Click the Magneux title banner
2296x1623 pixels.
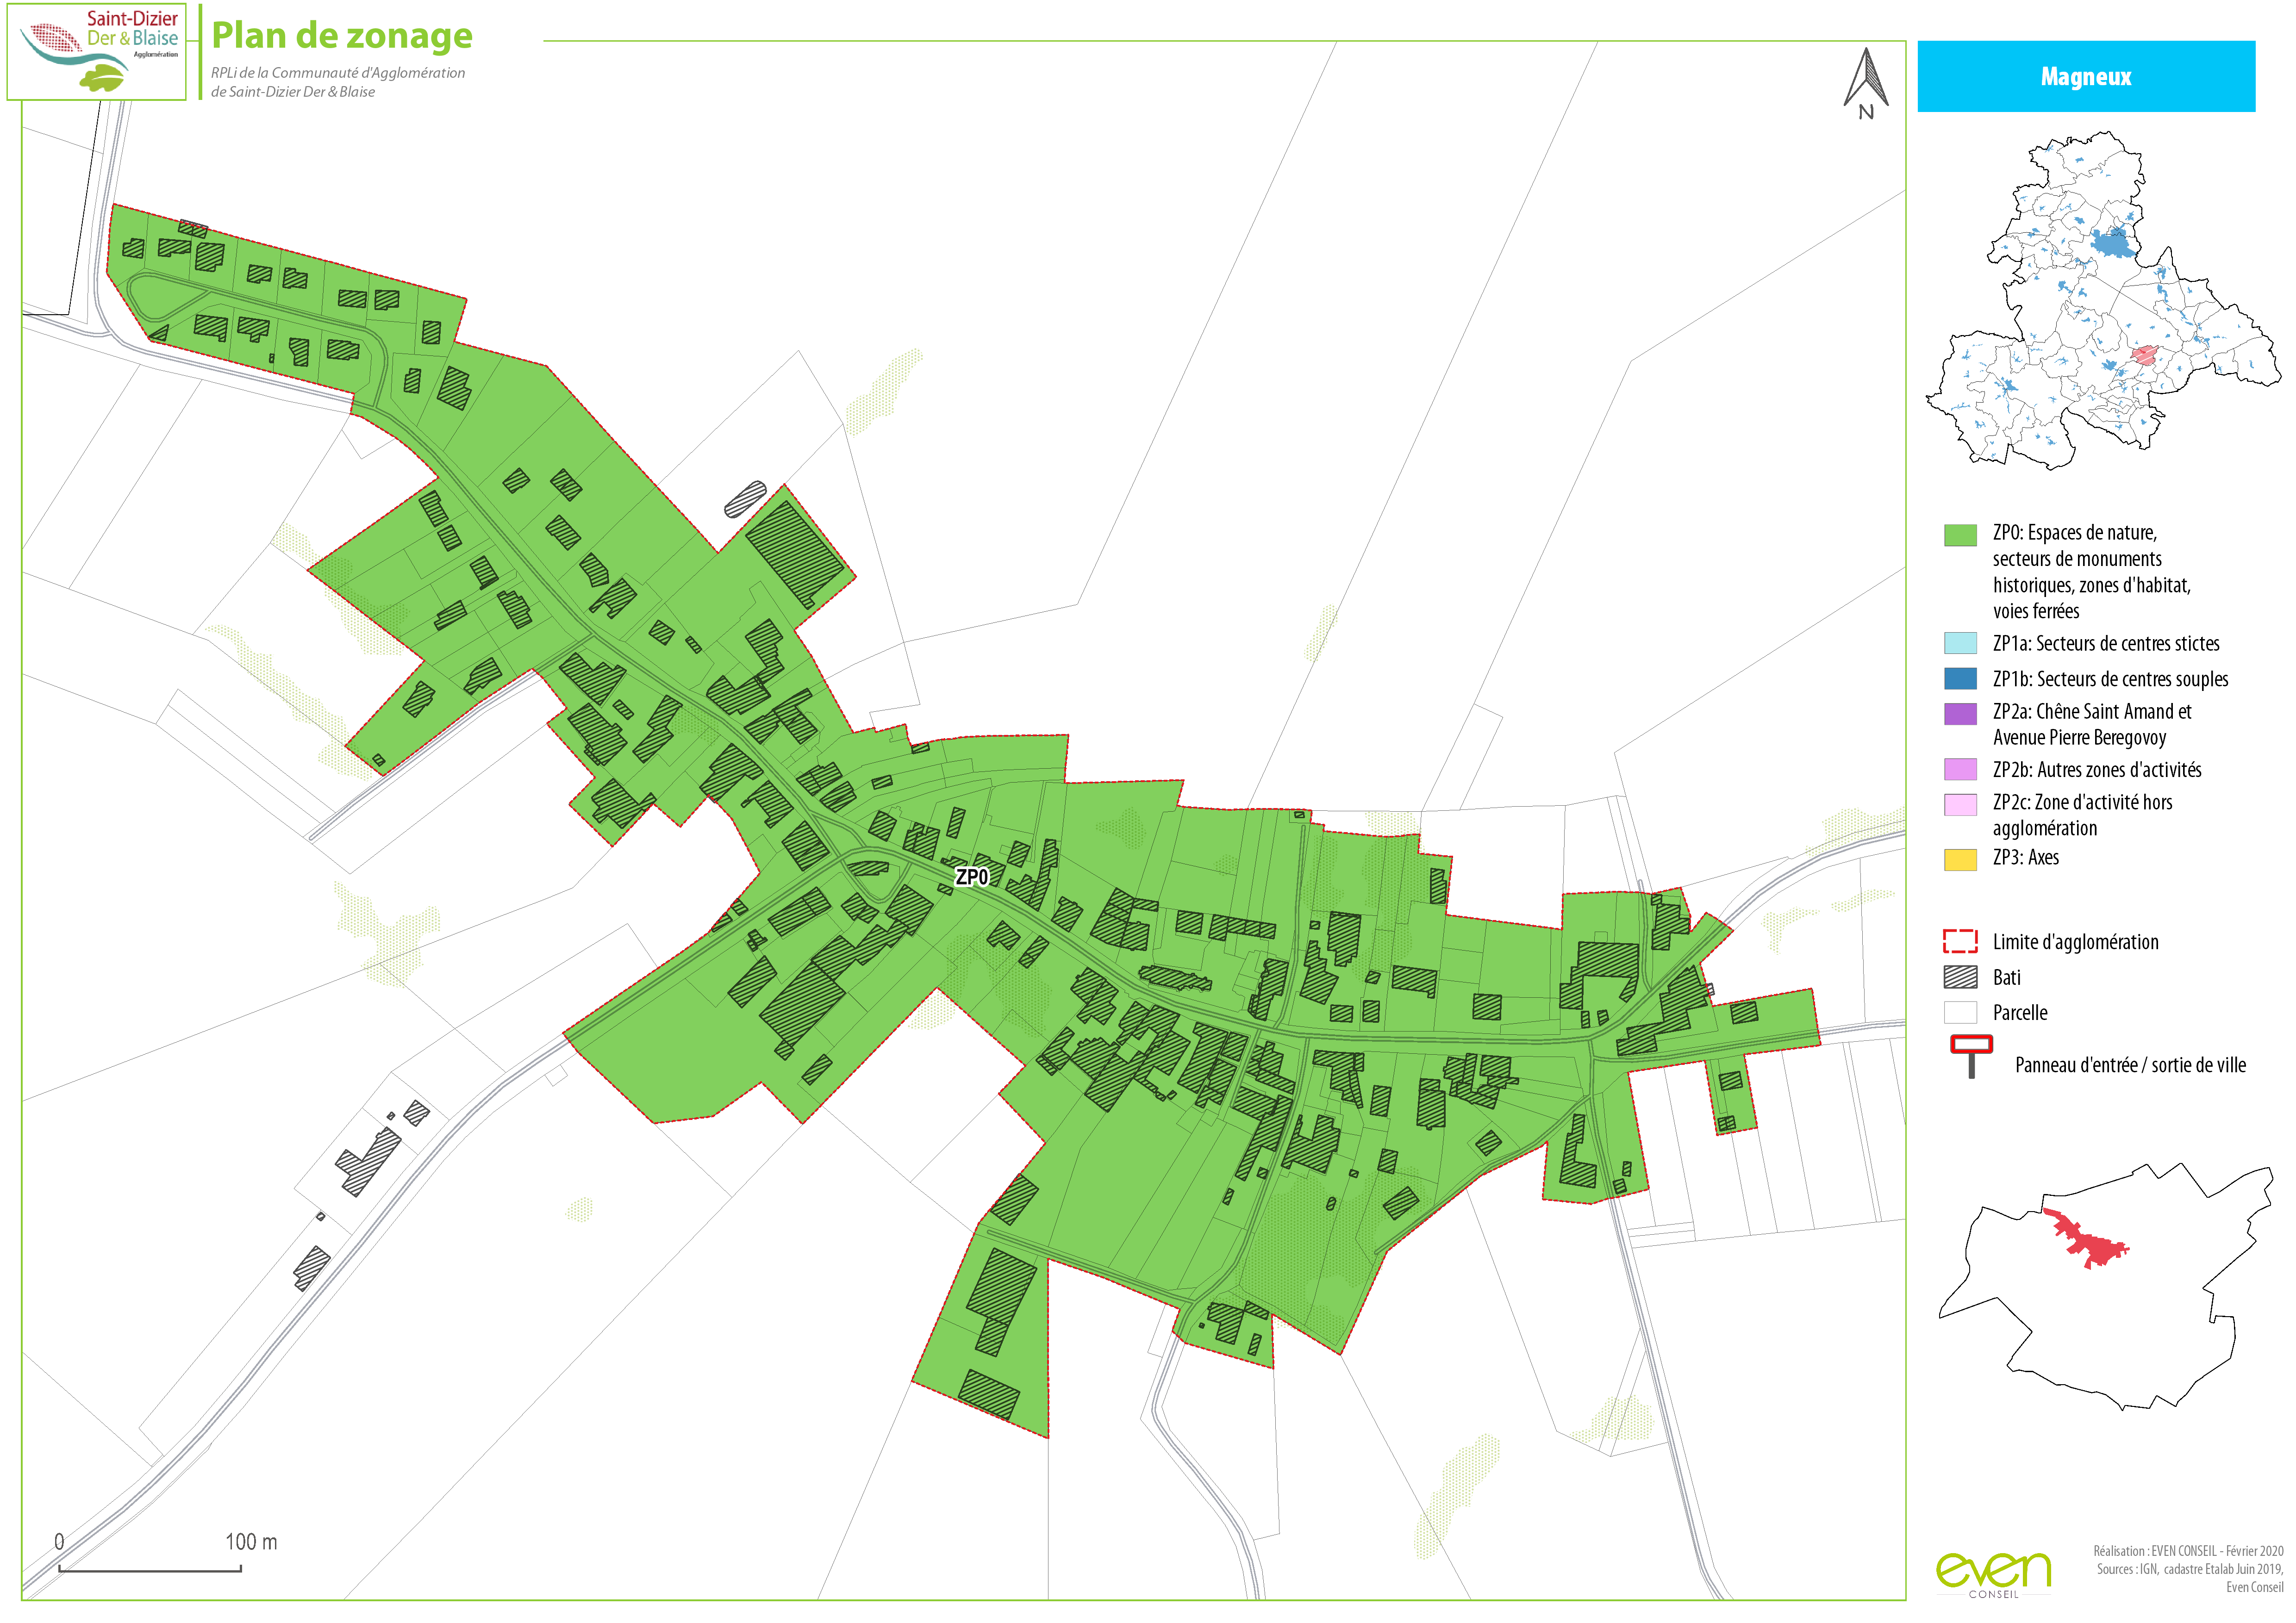(2086, 76)
